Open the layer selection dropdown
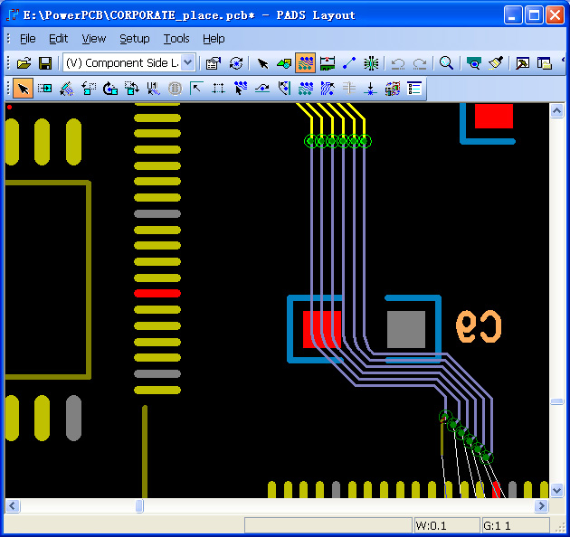570x537 pixels. pos(187,63)
